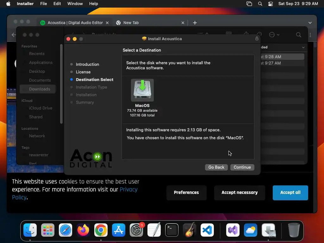The width and height of the screenshot is (324, 243).
Task: Select the MacOS disk destination icon
Action: click(x=142, y=90)
